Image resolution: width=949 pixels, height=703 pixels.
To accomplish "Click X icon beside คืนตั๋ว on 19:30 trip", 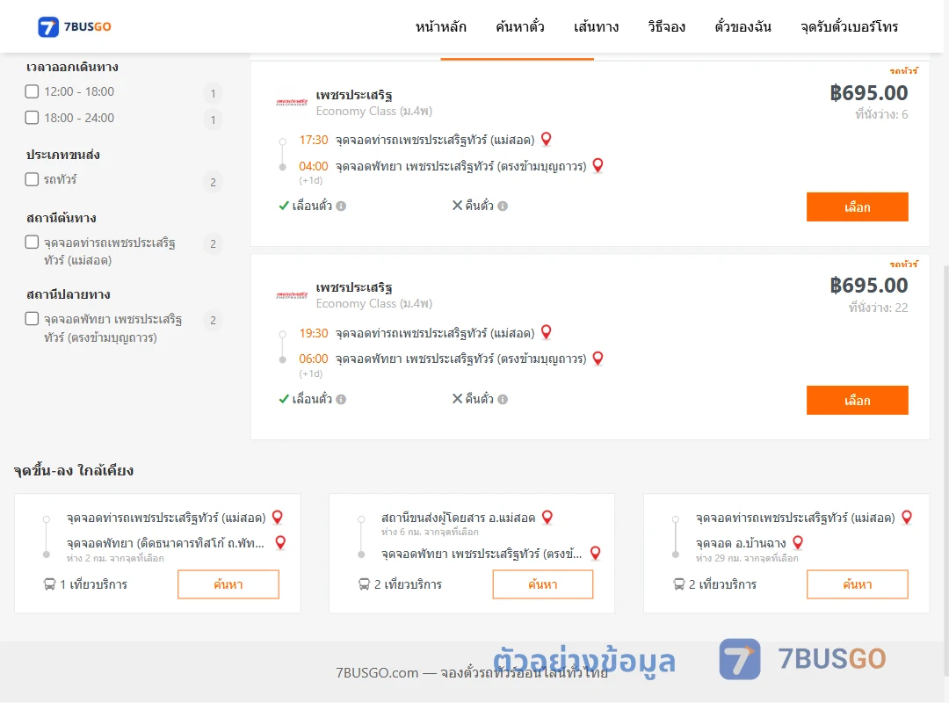I will [x=457, y=398].
